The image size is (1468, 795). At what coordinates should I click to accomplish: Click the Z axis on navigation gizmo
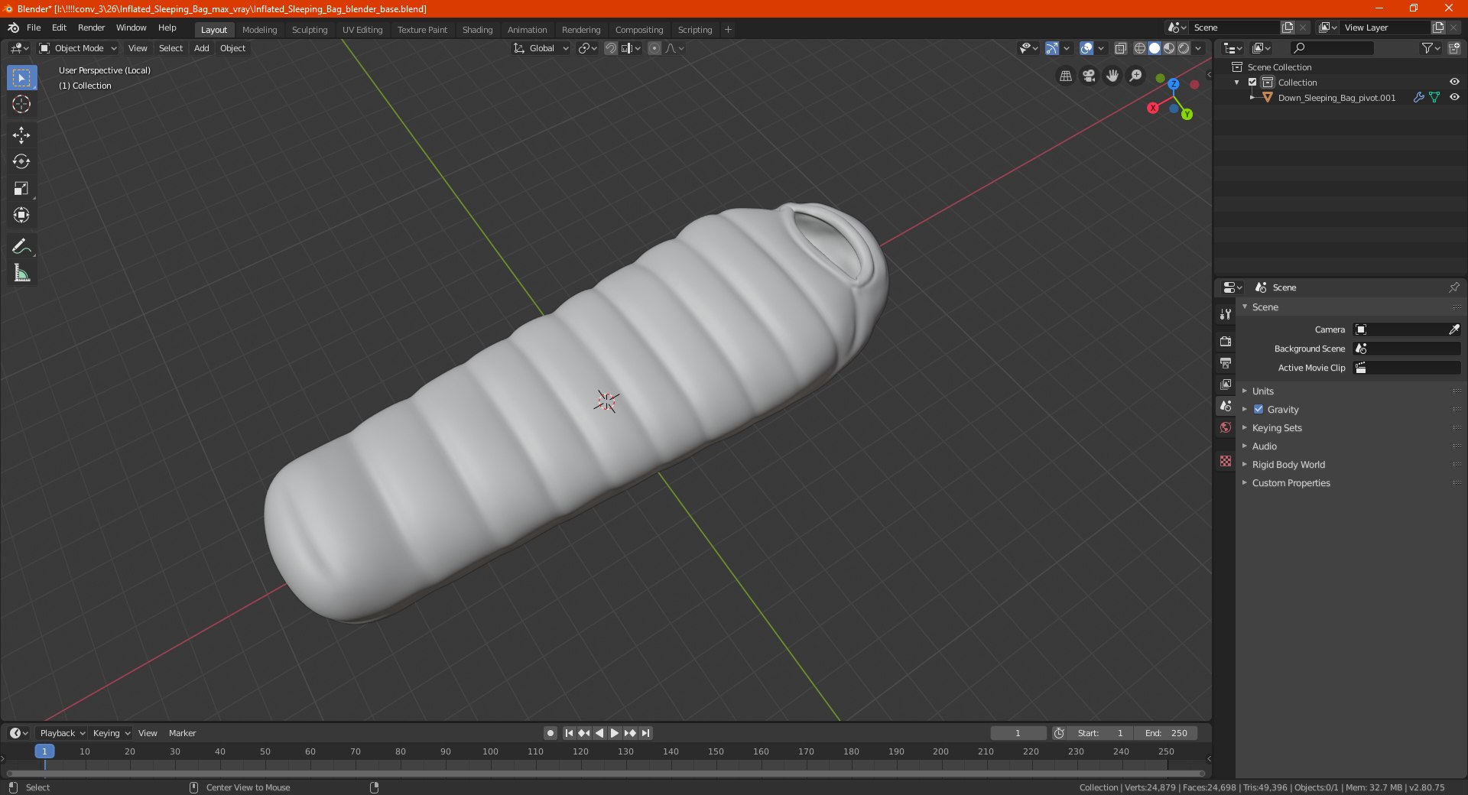pyautogui.click(x=1173, y=84)
